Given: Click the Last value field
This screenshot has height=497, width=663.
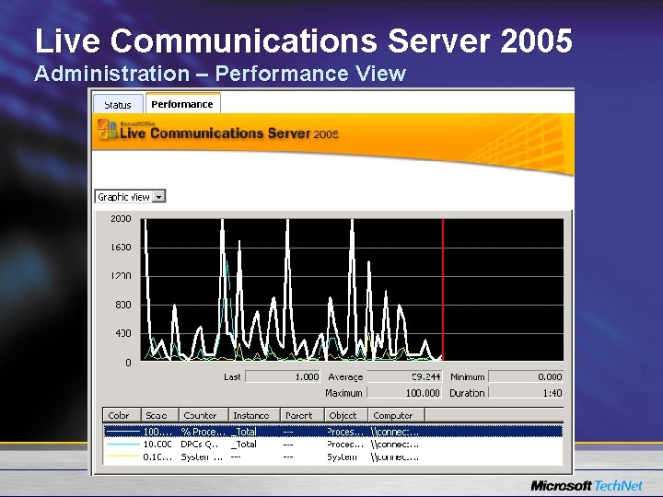Looking at the screenshot, I should [x=283, y=376].
